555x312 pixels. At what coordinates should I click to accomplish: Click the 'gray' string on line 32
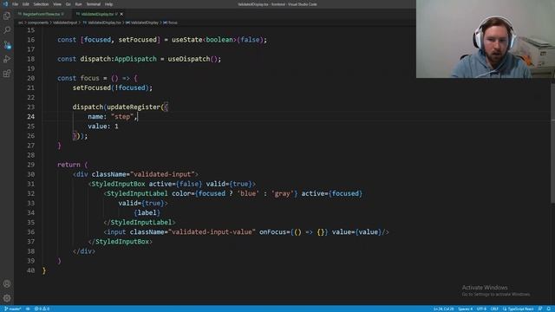pos(283,194)
